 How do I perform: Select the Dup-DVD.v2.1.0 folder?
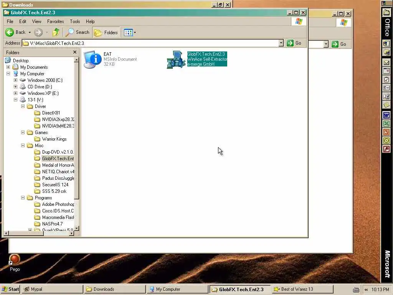point(58,152)
